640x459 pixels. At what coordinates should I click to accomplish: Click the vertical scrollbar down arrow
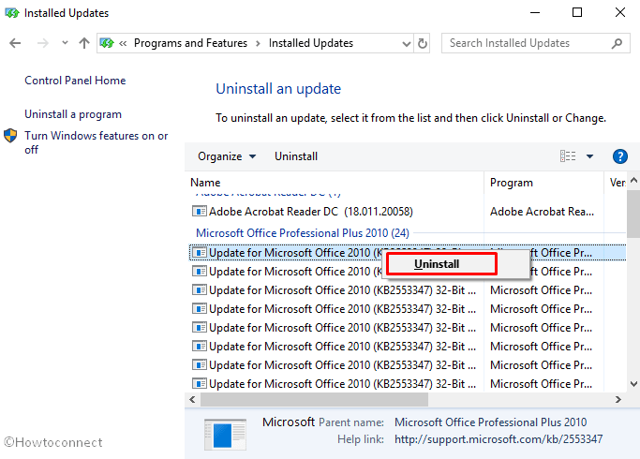coord(633,383)
